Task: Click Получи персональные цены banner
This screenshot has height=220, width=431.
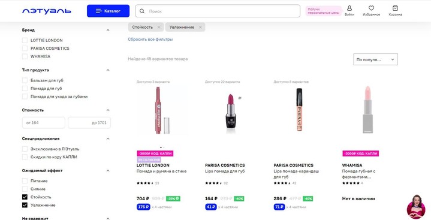Action: click(324, 11)
